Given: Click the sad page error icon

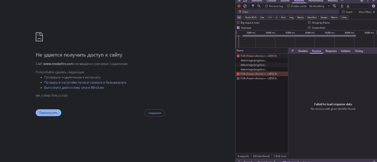Looking at the screenshot, I should click(x=39, y=37).
